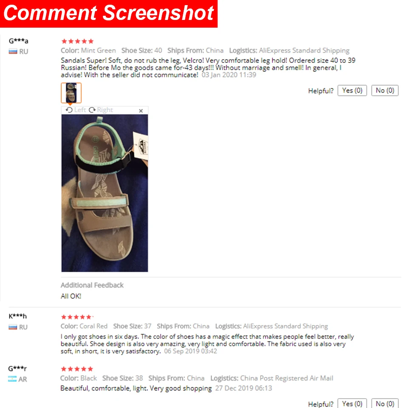Click the rotate Left icon above photo
The image size is (408, 408).
(69, 110)
